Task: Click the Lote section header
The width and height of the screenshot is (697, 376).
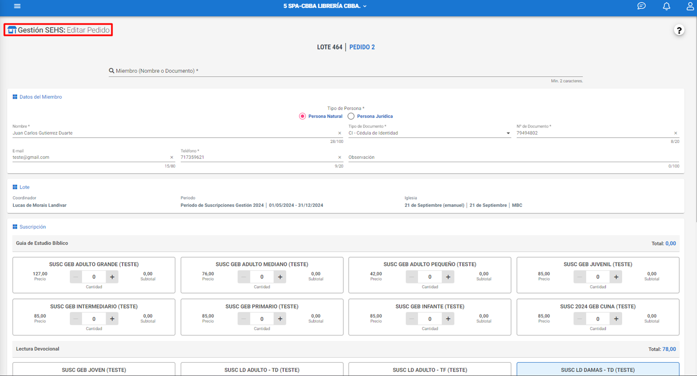Action: pos(21,187)
